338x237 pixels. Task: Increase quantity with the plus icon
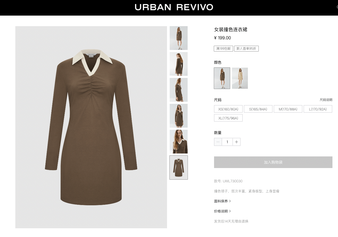pos(237,142)
